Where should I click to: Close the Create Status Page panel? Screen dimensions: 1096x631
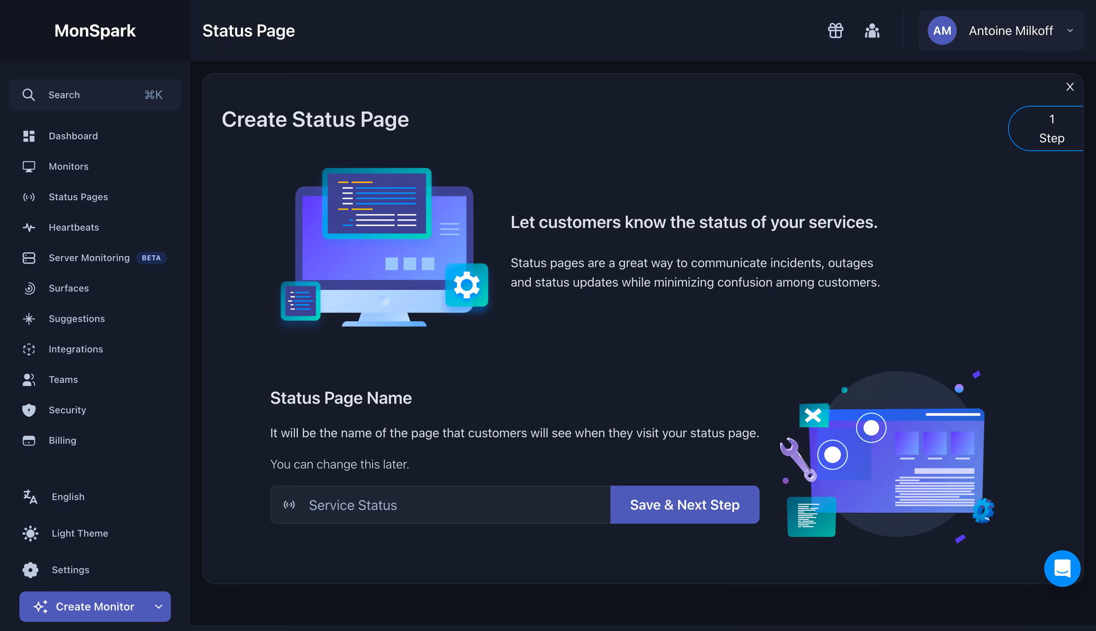[x=1070, y=87]
